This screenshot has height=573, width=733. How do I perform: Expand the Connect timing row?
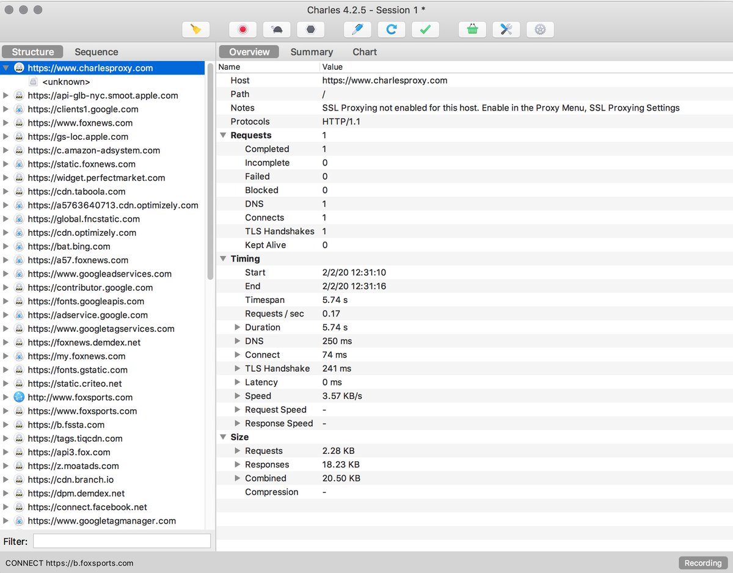pos(238,355)
